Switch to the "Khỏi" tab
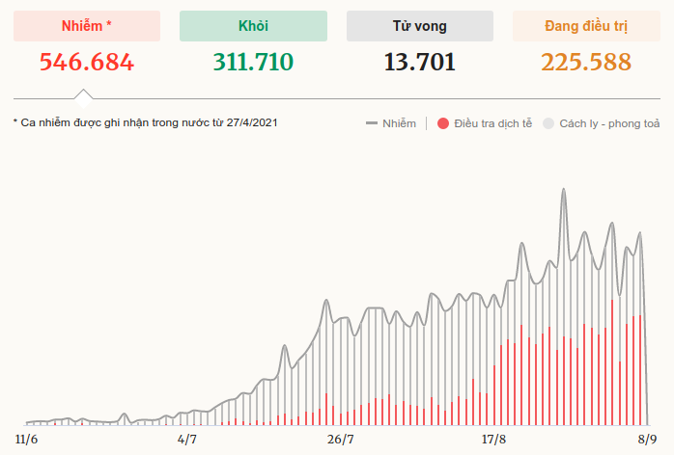This screenshot has height=455, width=674. (x=253, y=26)
